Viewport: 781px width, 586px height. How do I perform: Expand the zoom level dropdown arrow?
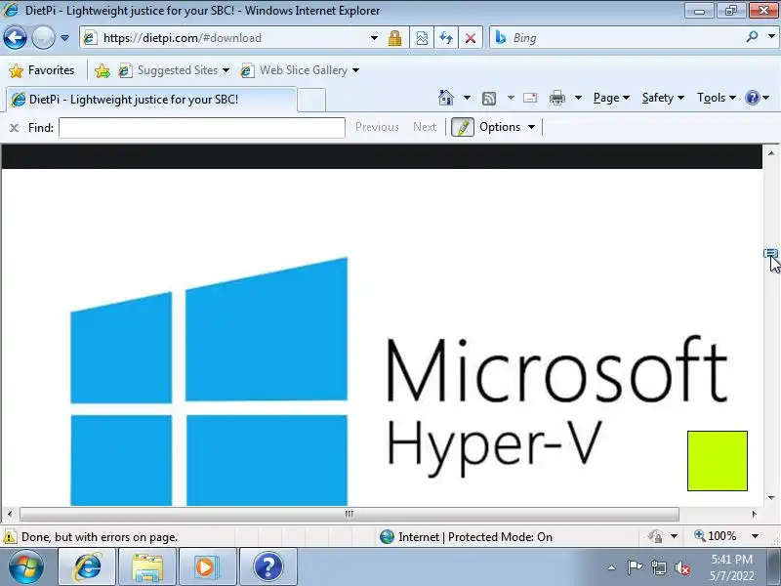click(x=755, y=536)
